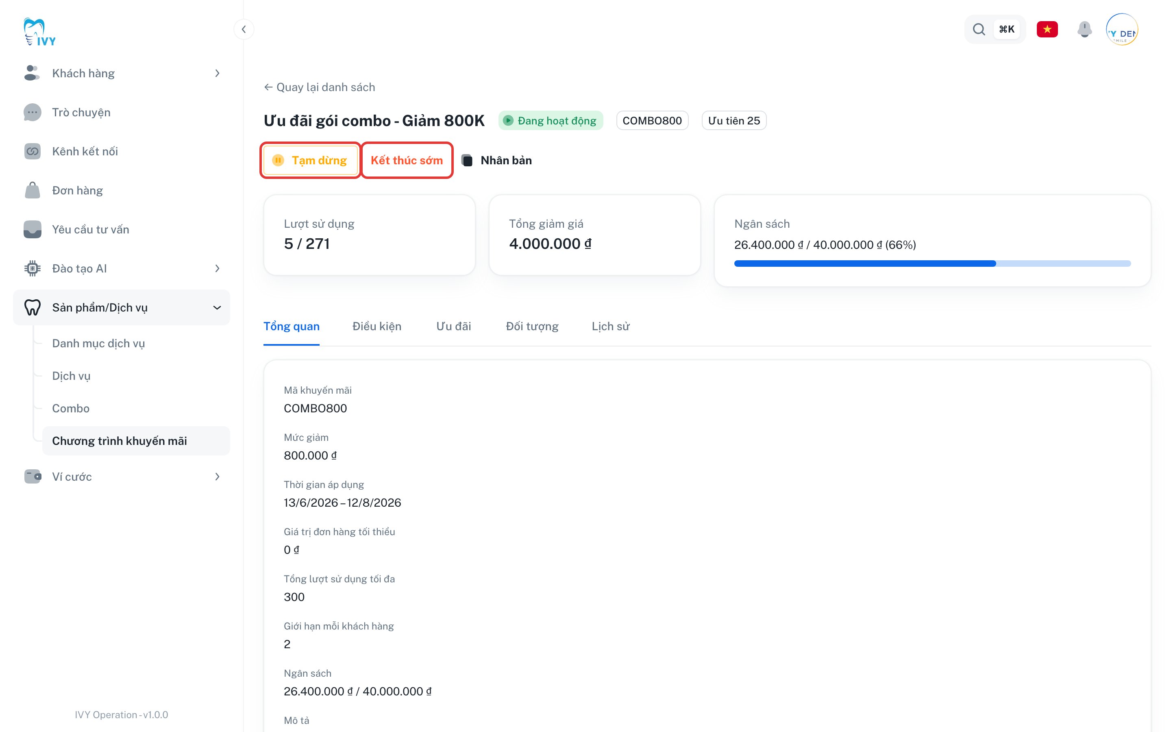Click the COMBO800 code badge
Viewport: 1171px width, 732px height.
click(x=652, y=120)
